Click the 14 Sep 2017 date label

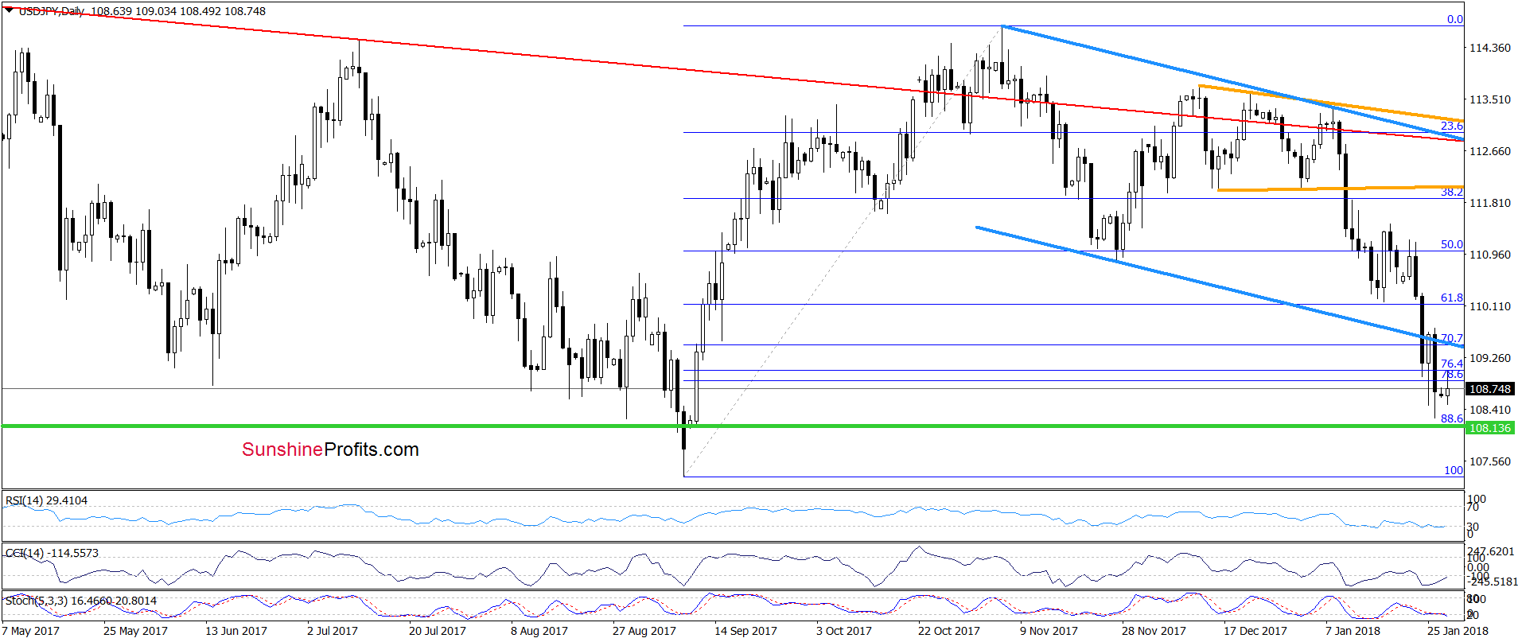click(745, 631)
